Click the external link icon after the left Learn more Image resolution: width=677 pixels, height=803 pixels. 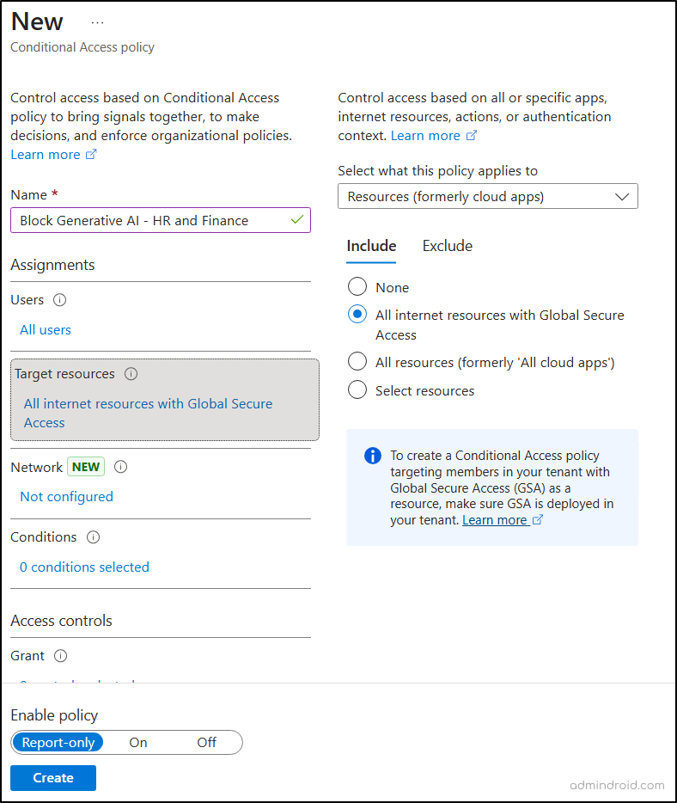[x=91, y=155]
